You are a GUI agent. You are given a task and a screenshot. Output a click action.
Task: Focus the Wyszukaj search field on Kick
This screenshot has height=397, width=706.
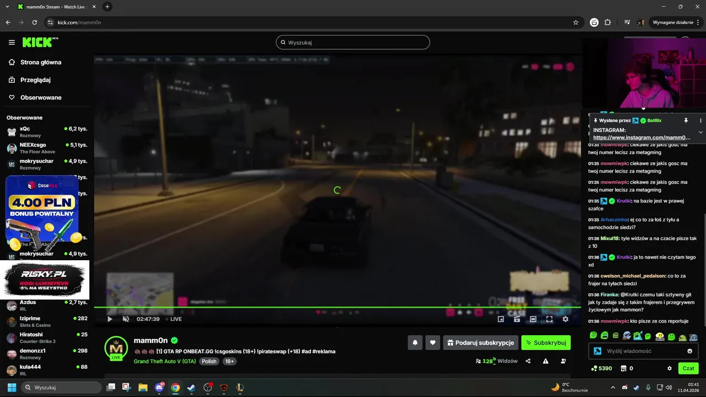pyautogui.click(x=353, y=42)
